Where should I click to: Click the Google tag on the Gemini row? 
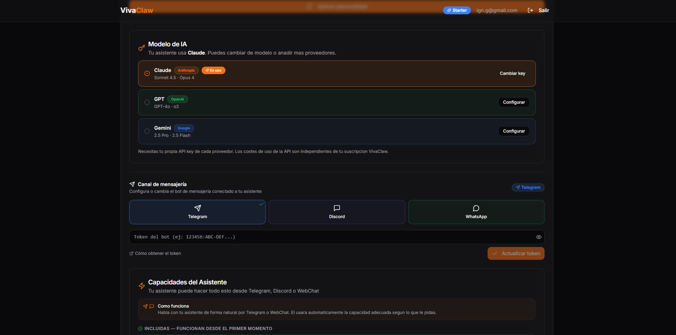pyautogui.click(x=184, y=128)
